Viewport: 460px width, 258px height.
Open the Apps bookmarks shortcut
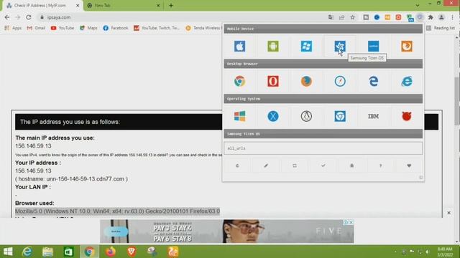(x=13, y=28)
